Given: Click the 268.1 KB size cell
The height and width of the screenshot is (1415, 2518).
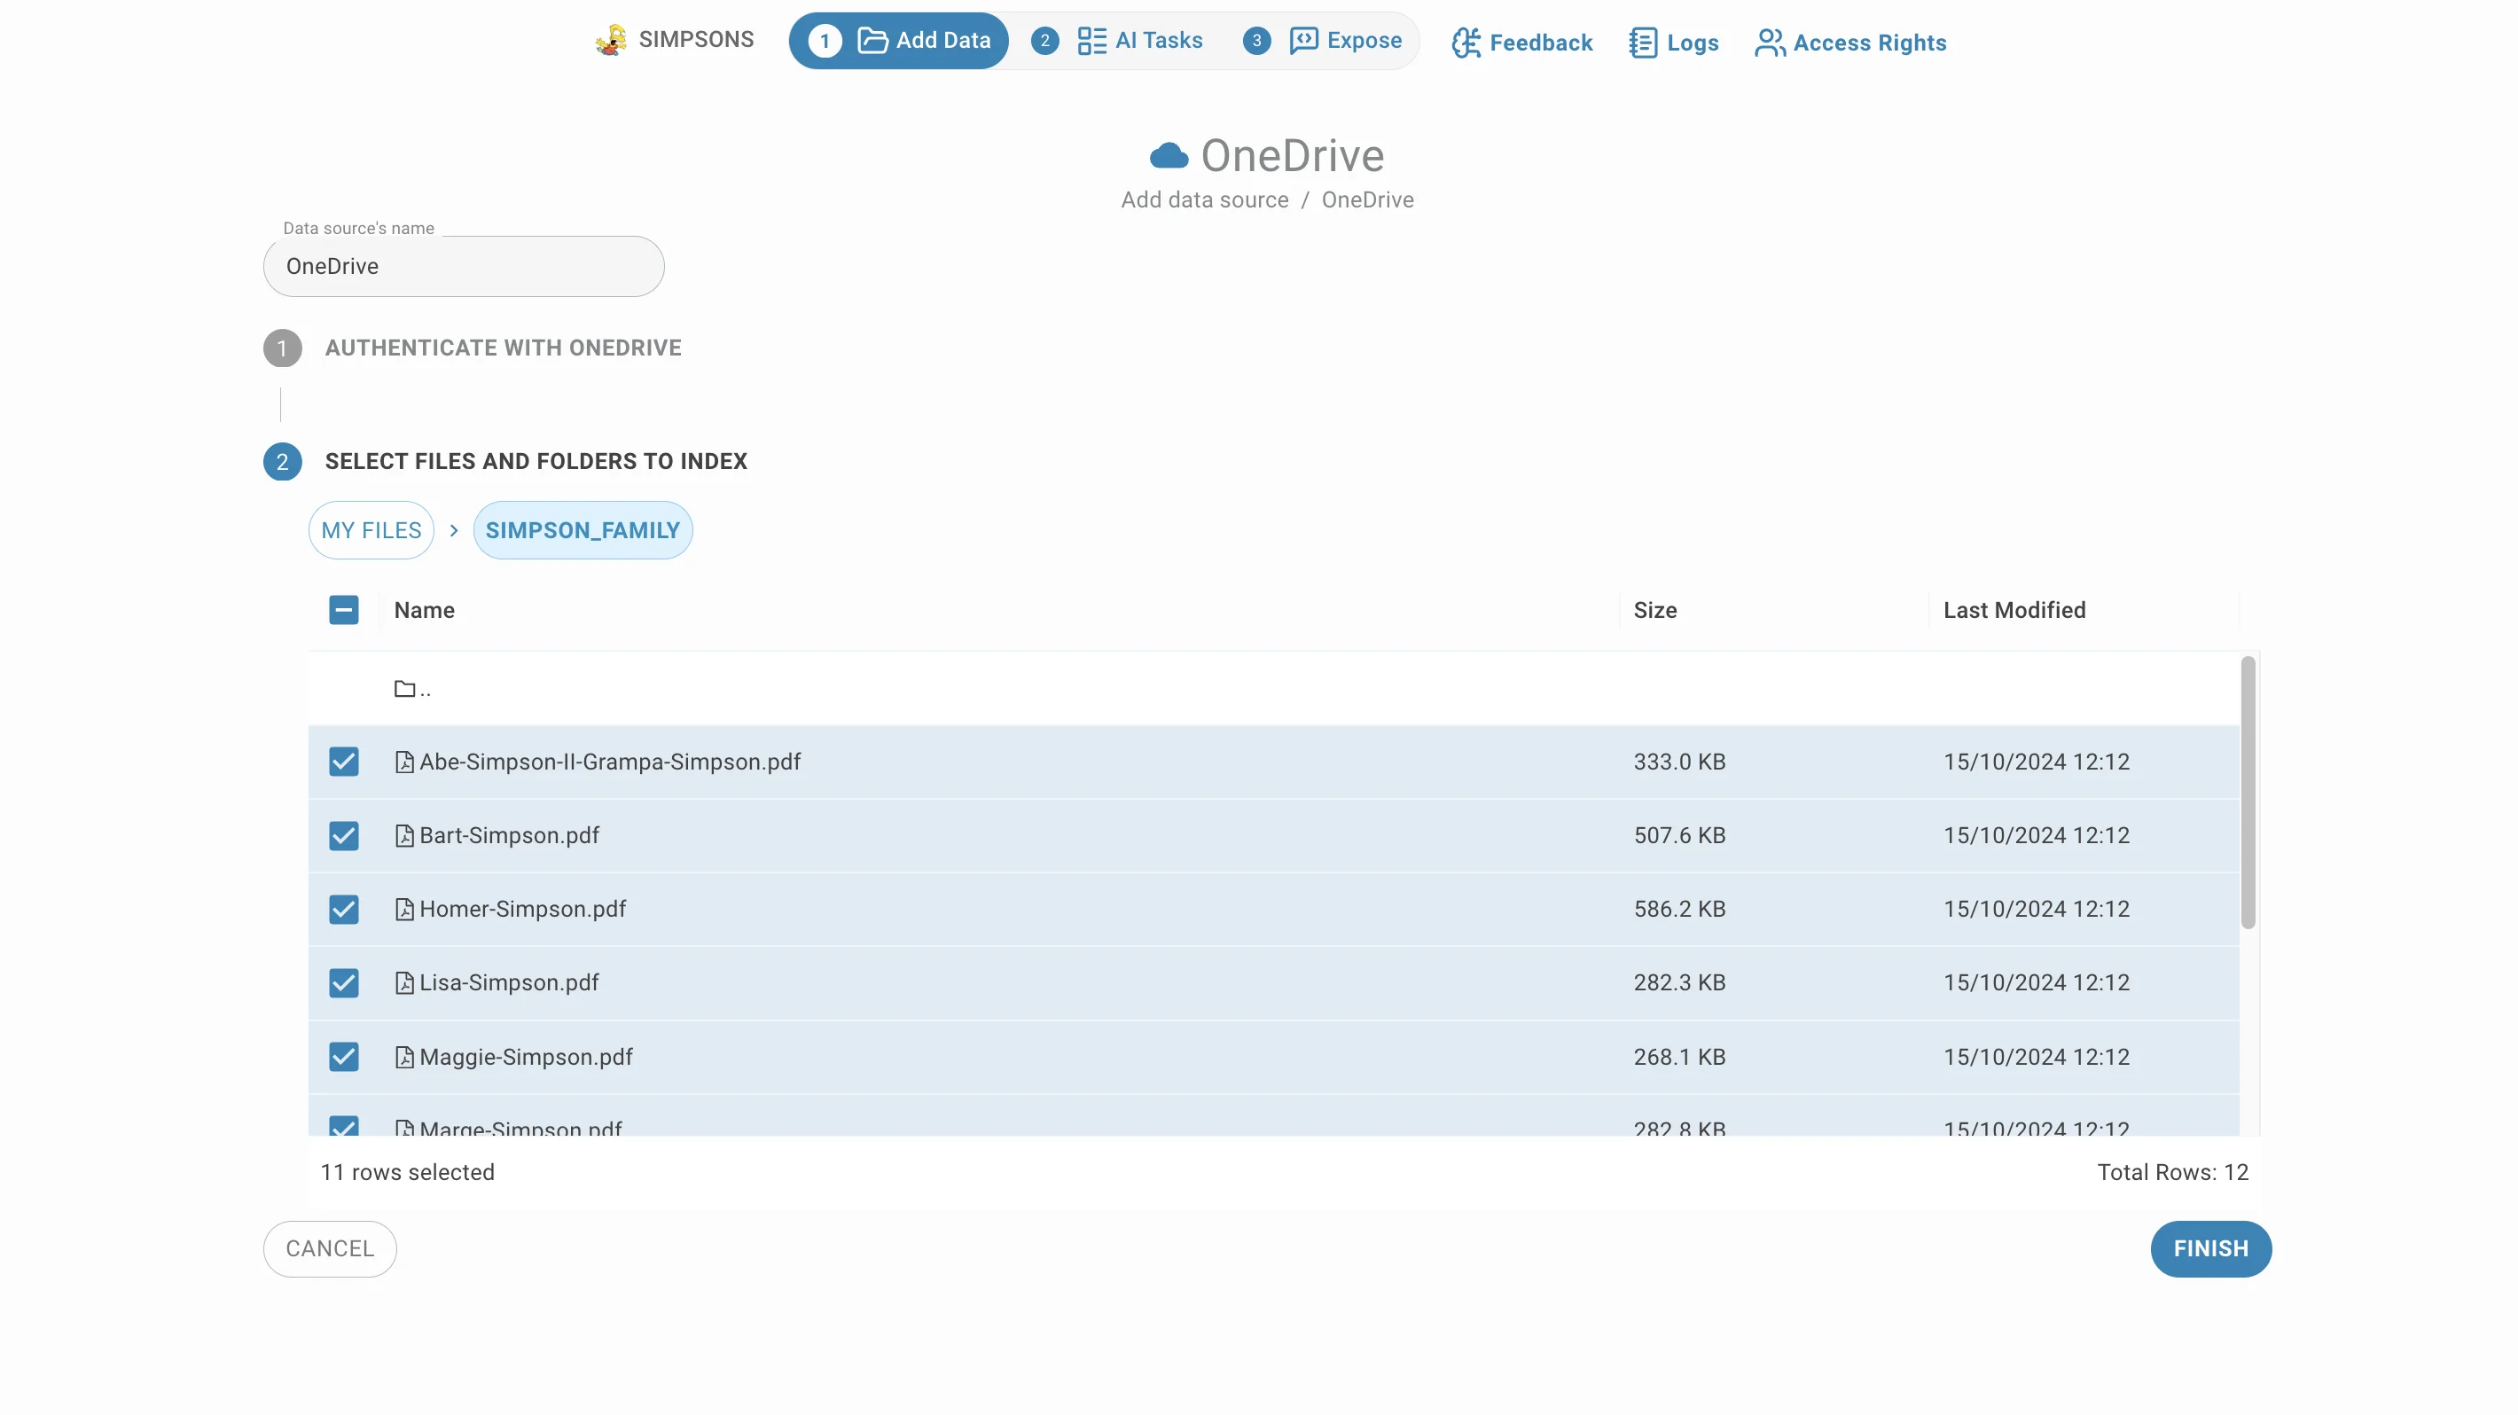Looking at the screenshot, I should (1679, 1058).
